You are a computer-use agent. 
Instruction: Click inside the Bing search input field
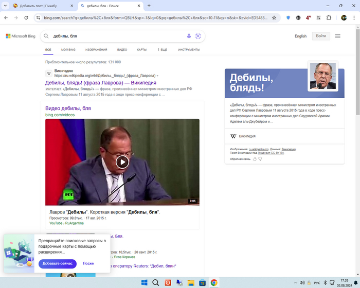pyautogui.click(x=118, y=36)
